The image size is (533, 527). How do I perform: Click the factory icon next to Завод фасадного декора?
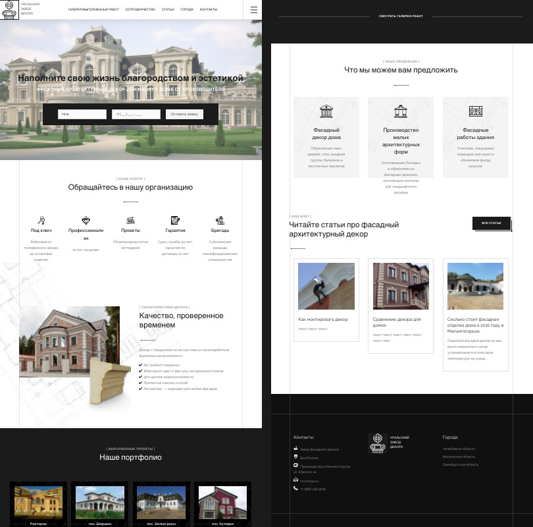coord(295,449)
